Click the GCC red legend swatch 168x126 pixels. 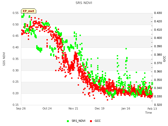(91, 121)
